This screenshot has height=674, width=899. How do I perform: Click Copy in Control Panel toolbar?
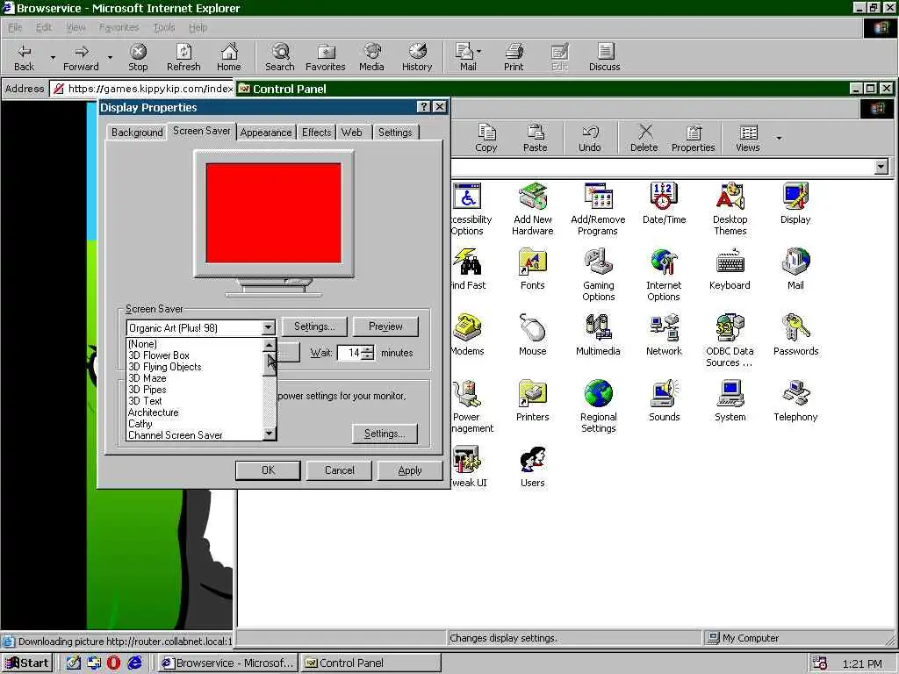(486, 138)
